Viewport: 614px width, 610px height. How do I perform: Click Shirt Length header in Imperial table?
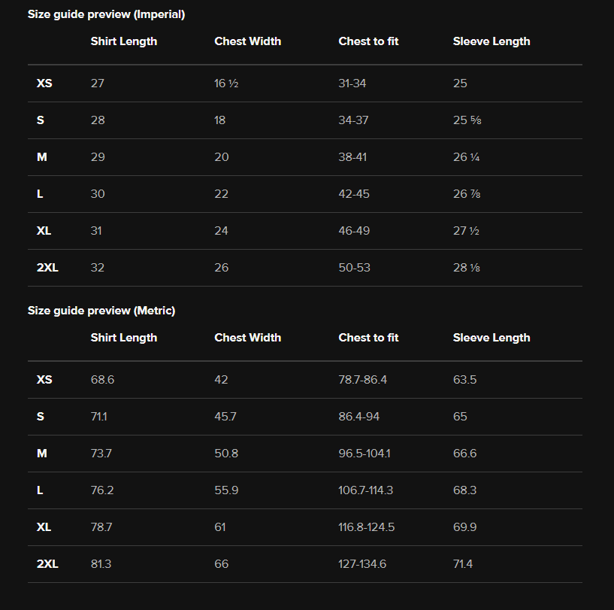pyautogui.click(x=124, y=41)
